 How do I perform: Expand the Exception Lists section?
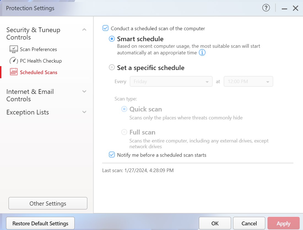tap(84, 112)
